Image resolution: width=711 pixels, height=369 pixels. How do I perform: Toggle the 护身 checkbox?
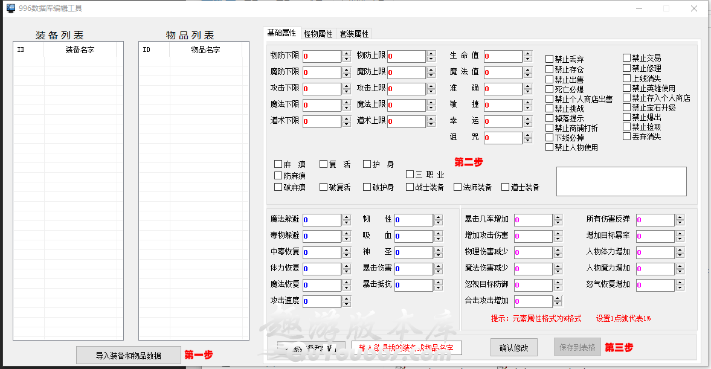pyautogui.click(x=367, y=164)
